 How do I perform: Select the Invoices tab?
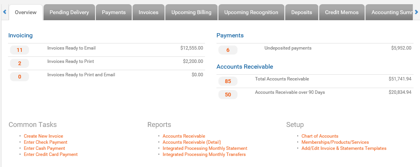pyautogui.click(x=149, y=12)
